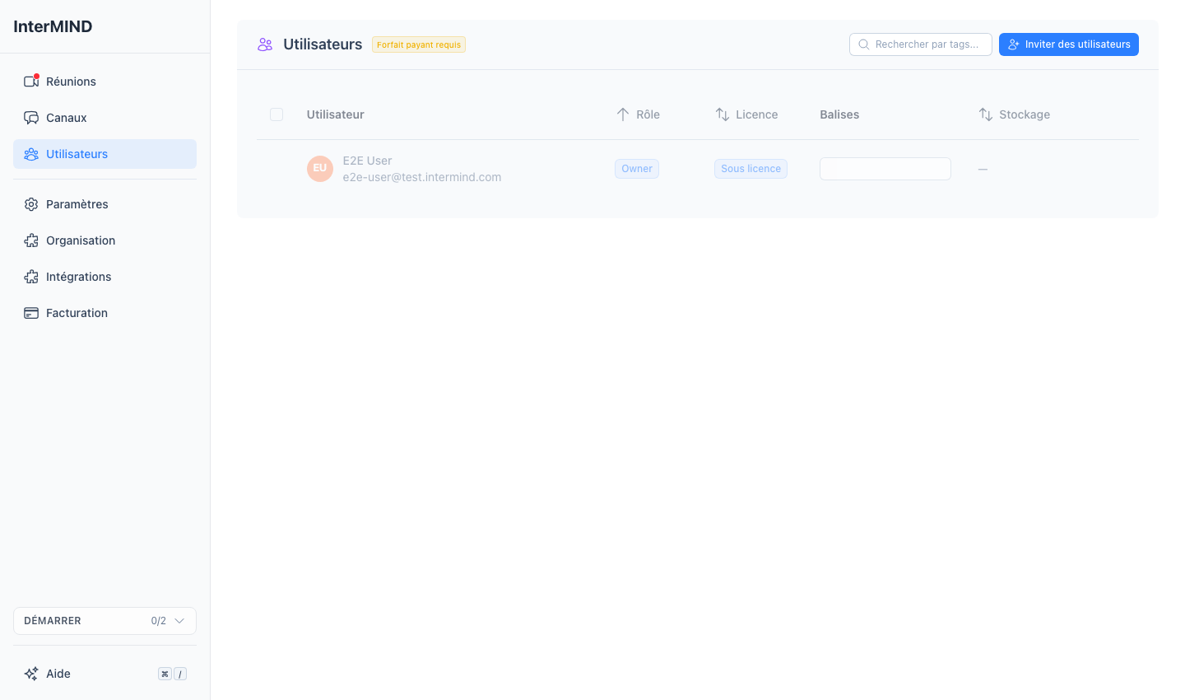This screenshot has width=1185, height=700.
Task: Click the Rôle column header text
Action: pos(648,114)
